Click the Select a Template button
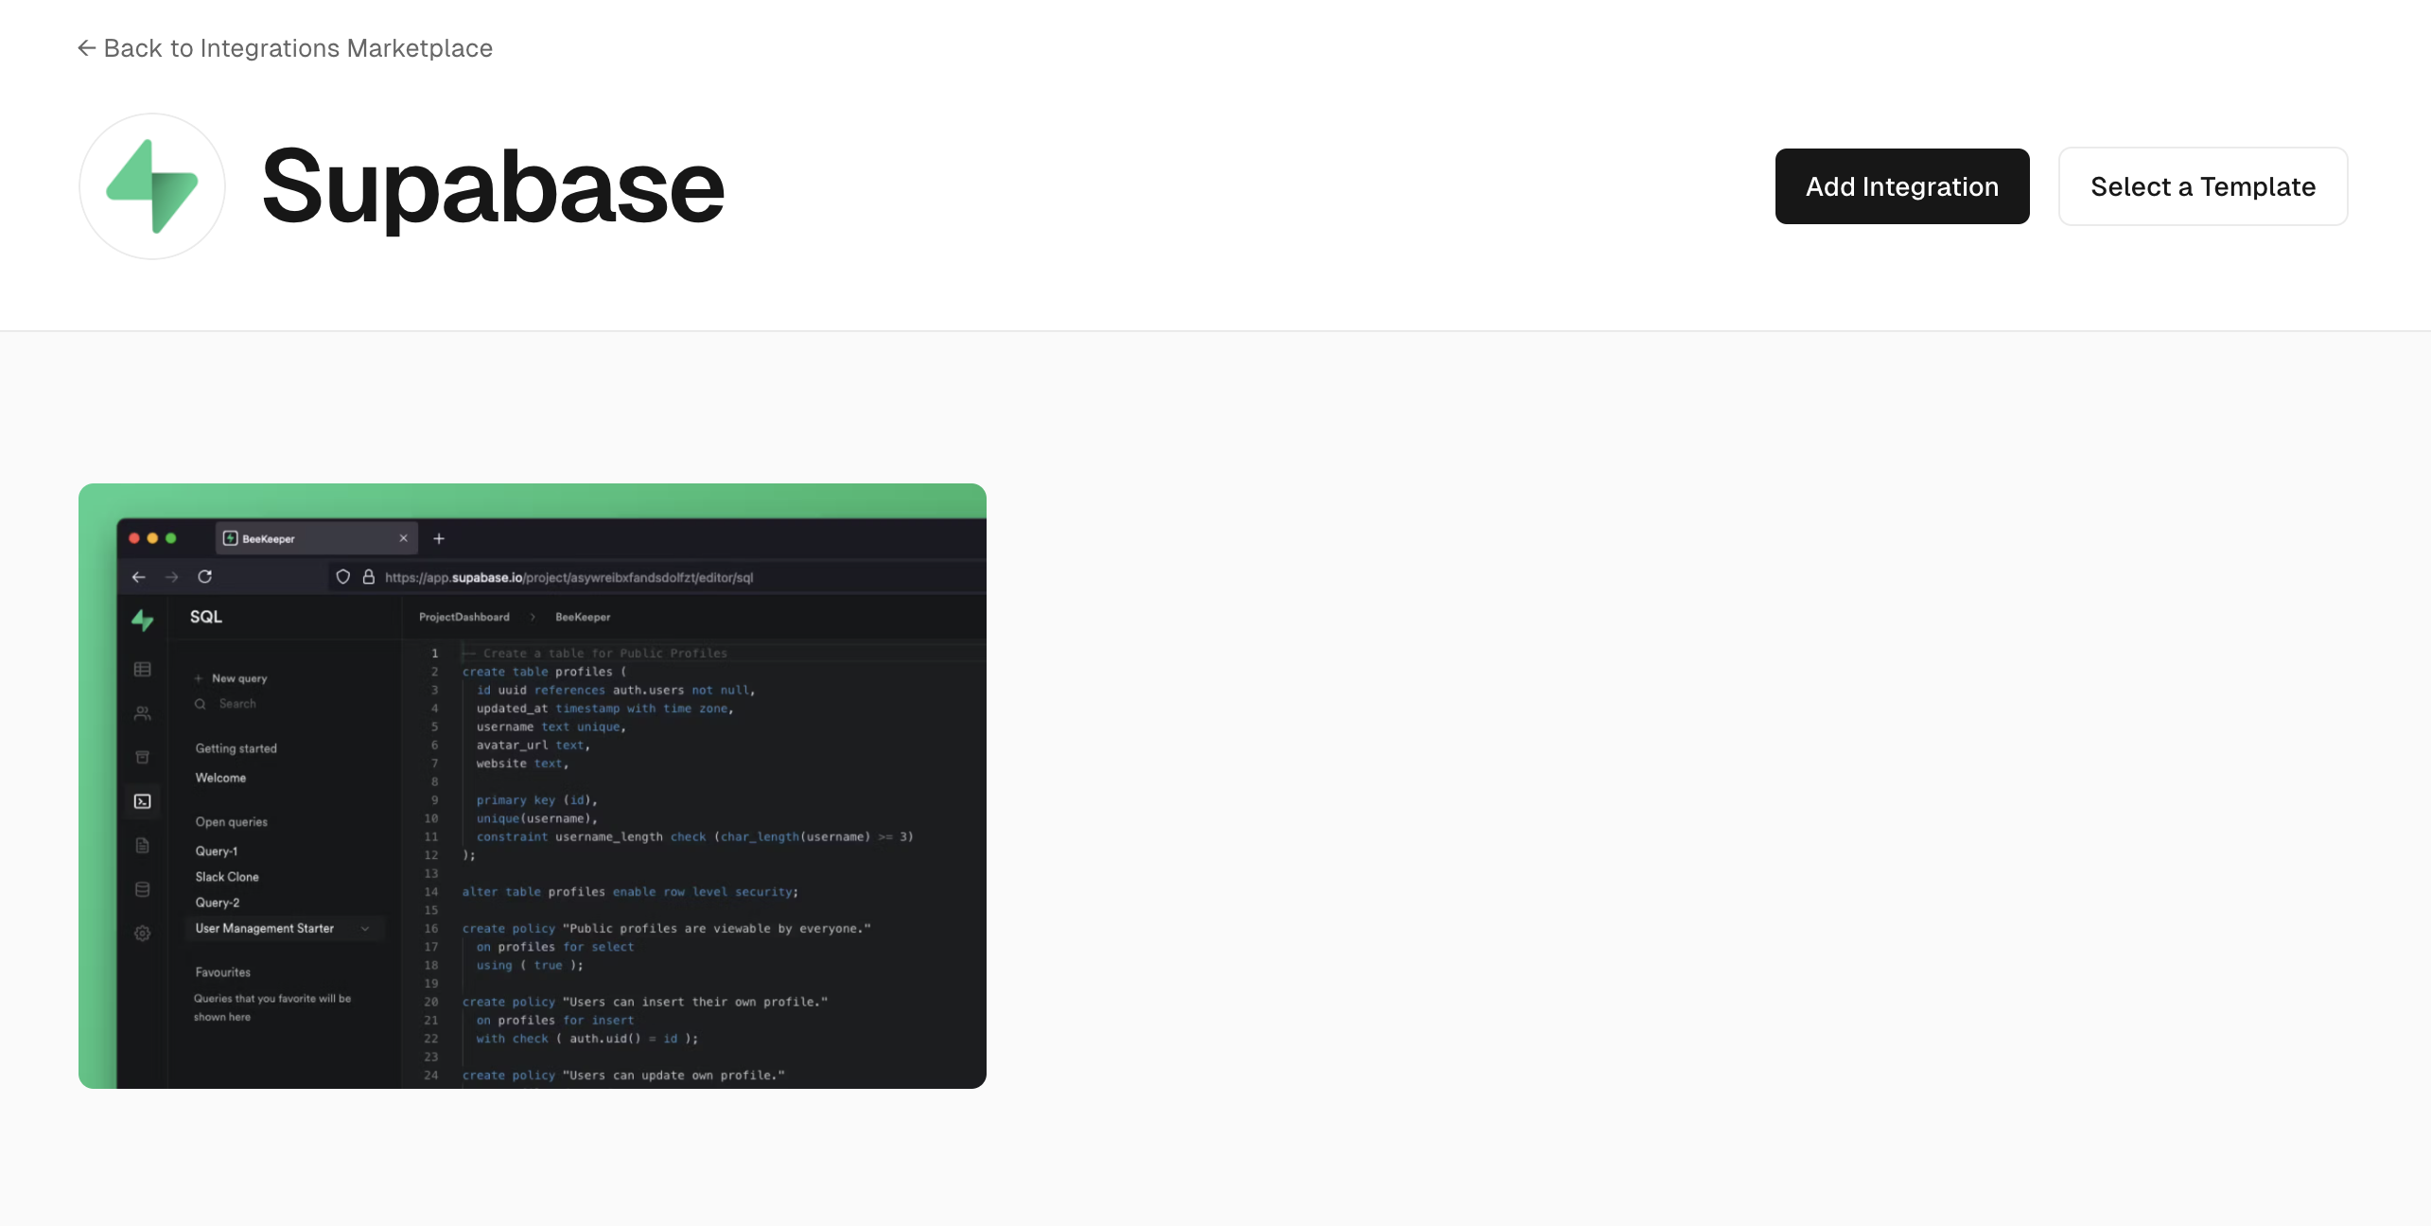This screenshot has height=1226, width=2431. (x=2202, y=186)
